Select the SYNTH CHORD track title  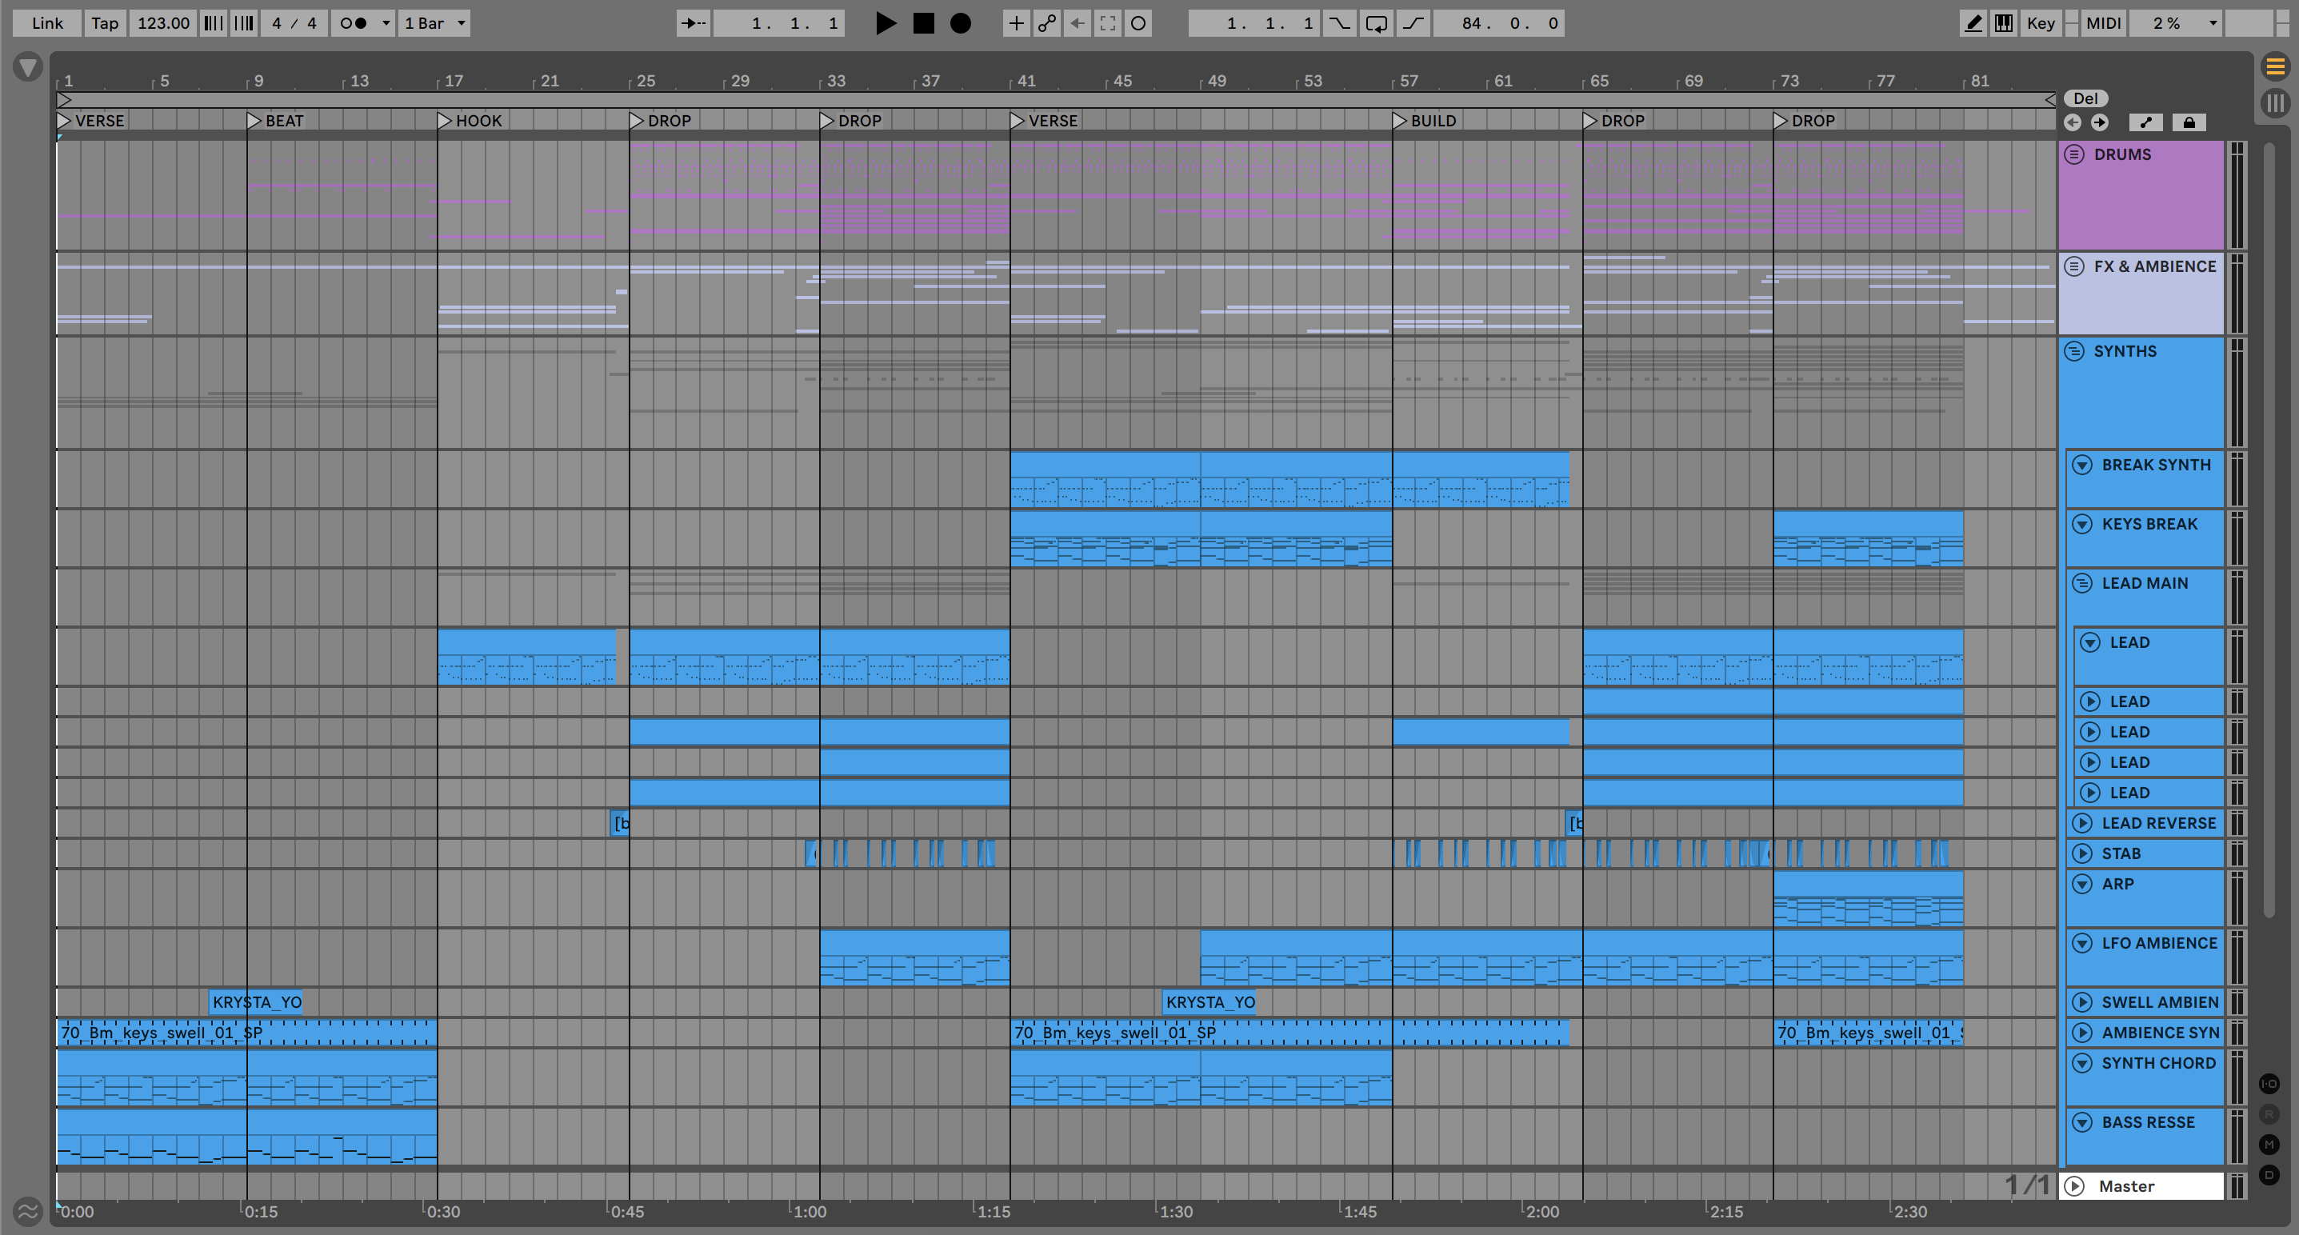coord(2158,1063)
